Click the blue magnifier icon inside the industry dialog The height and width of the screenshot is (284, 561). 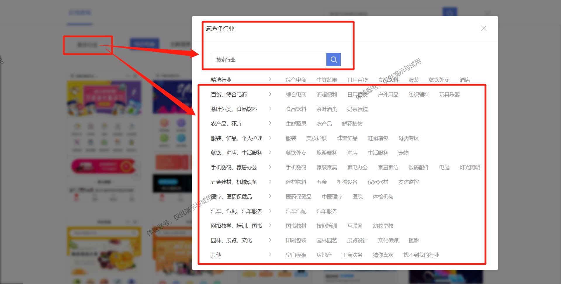(333, 59)
